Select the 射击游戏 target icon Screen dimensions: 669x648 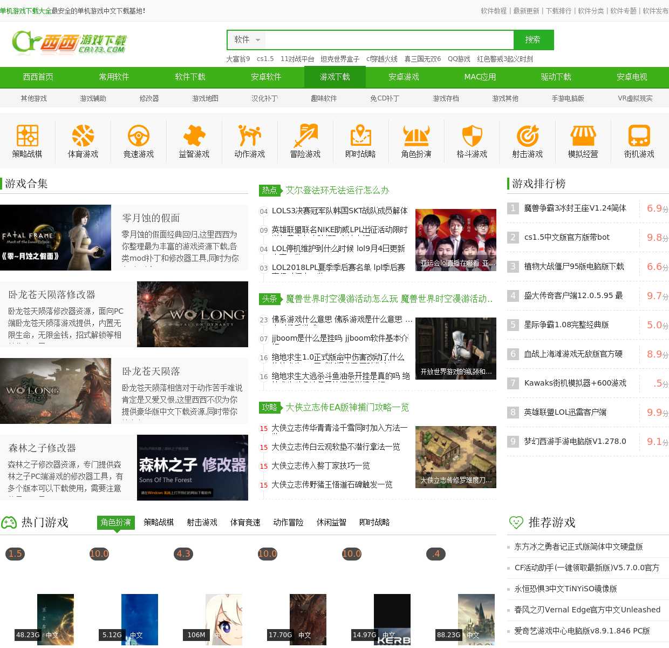click(528, 136)
